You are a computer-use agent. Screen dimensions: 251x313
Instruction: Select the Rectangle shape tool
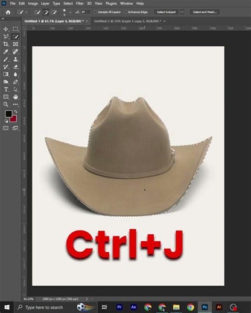point(5,97)
